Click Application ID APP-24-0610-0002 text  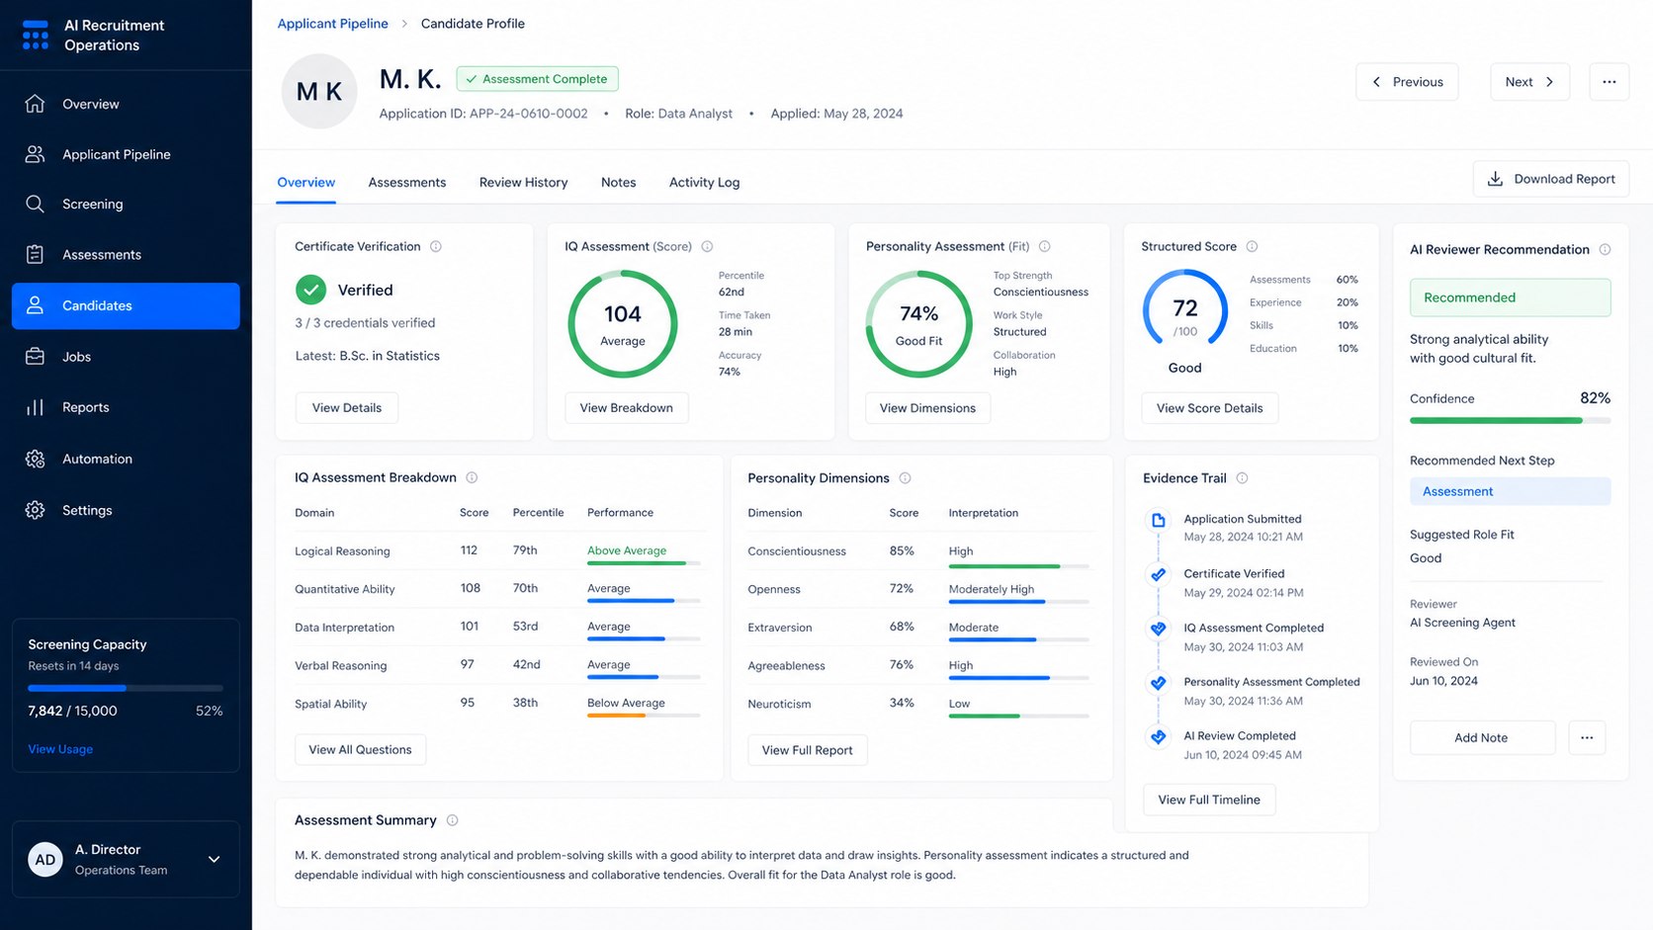[x=483, y=114]
